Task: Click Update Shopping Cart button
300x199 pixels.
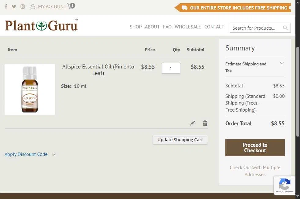Action: (180, 140)
